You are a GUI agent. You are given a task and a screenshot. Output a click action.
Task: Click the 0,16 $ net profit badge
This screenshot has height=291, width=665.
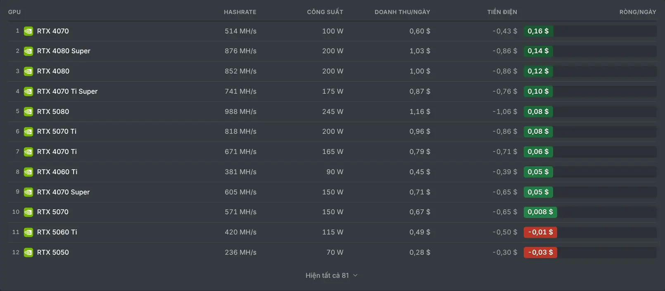[538, 31]
